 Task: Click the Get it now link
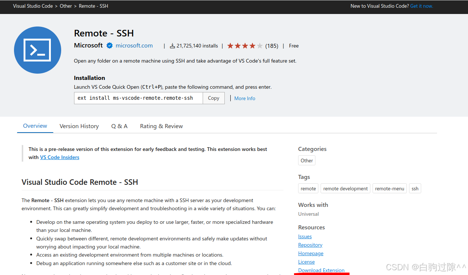[x=422, y=6]
